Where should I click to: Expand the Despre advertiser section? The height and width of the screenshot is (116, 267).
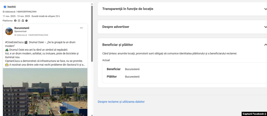click(265, 27)
